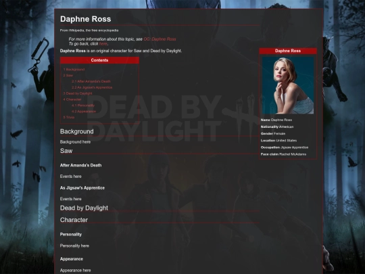Click the red 'Contents' header
The image size is (365, 274).
click(99, 60)
